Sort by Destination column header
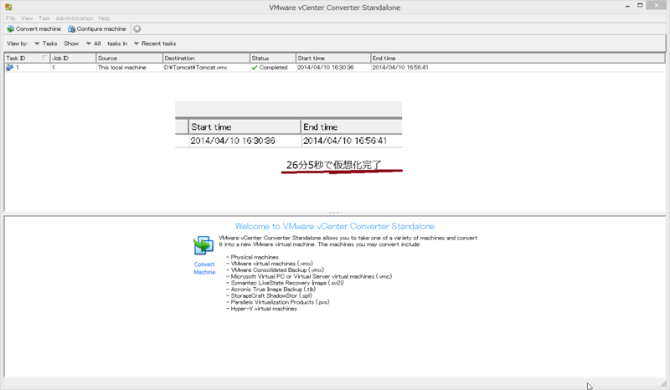The height and width of the screenshot is (390, 670). (206, 58)
